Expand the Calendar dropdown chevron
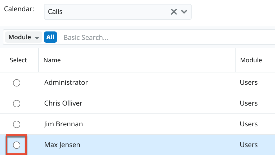Image resolution: width=275 pixels, height=155 pixels. [x=184, y=12]
